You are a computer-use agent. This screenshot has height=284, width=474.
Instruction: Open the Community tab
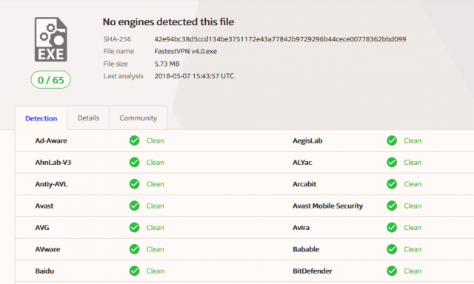click(x=138, y=118)
